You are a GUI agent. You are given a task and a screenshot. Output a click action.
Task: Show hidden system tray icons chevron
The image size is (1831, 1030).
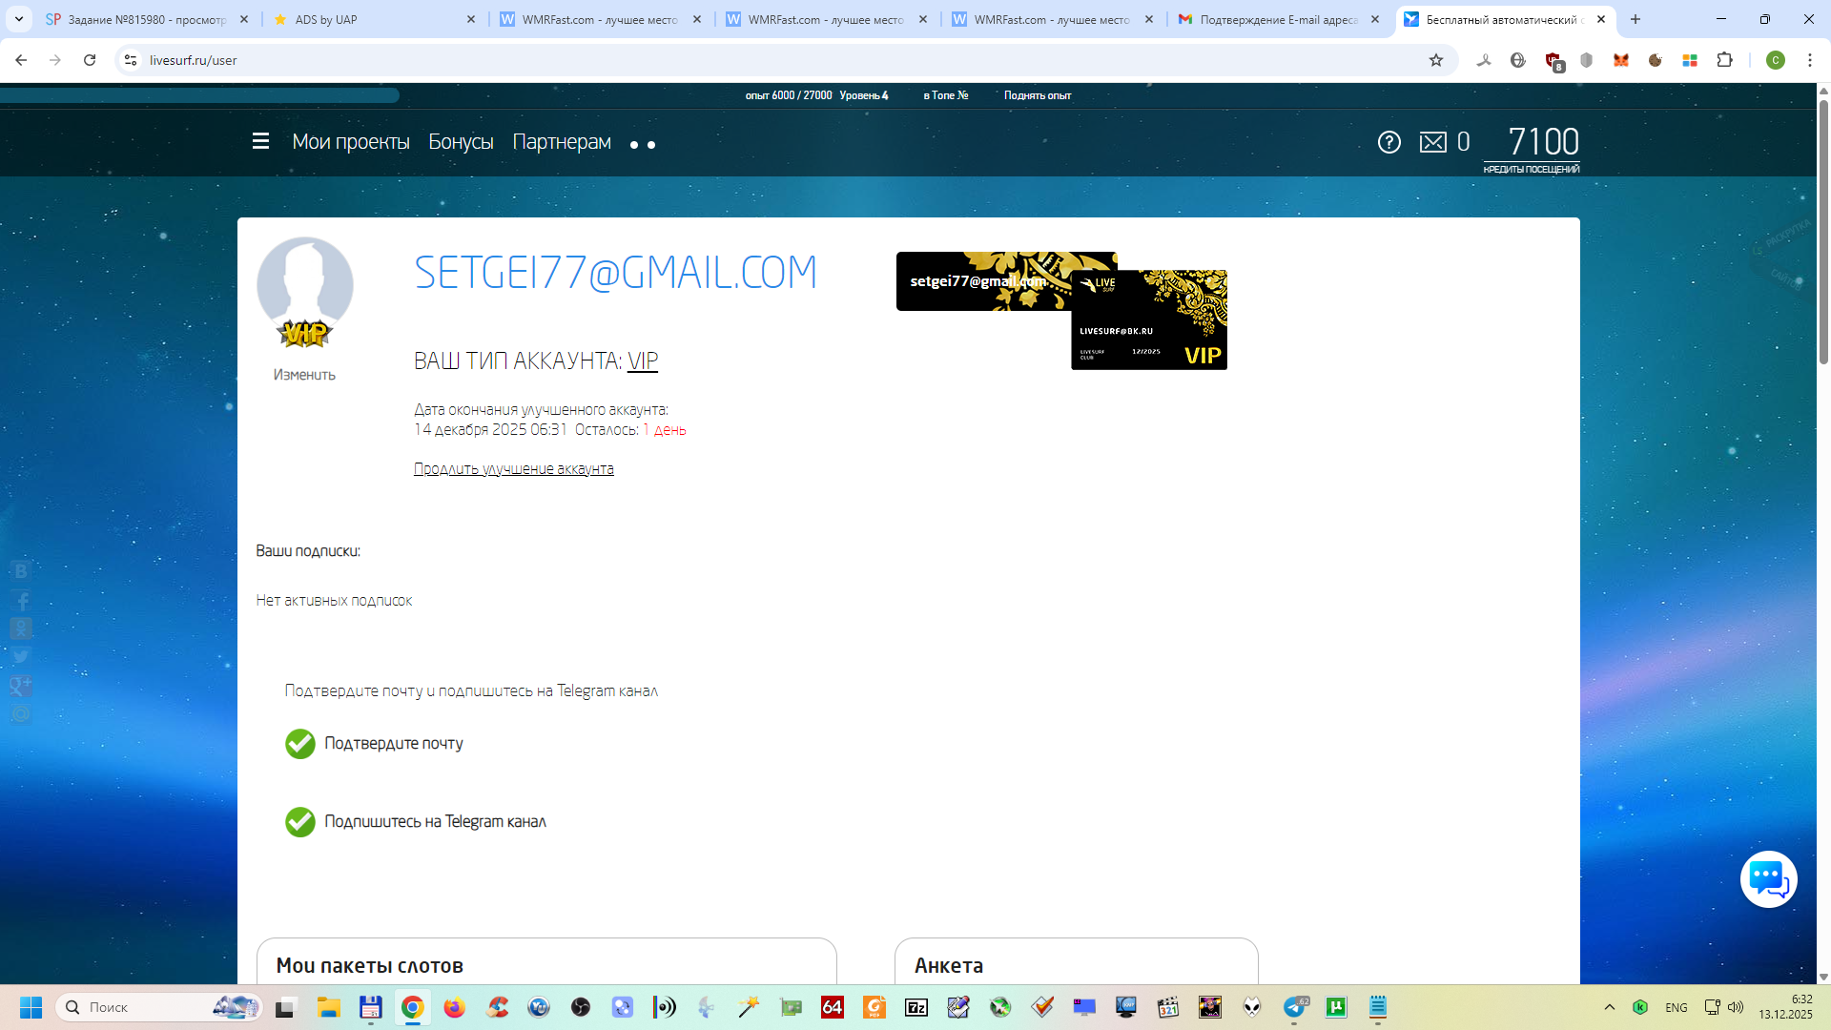pyautogui.click(x=1610, y=1007)
